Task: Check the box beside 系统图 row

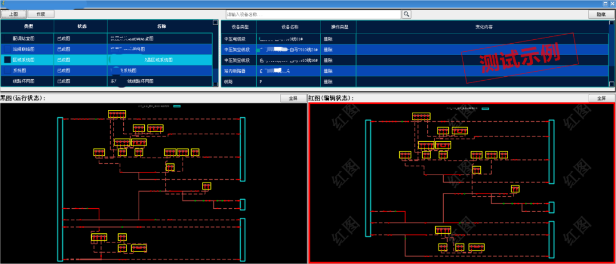Action: pyautogui.click(x=7, y=71)
